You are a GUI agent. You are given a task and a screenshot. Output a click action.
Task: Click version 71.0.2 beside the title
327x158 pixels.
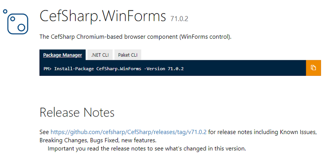point(179,19)
